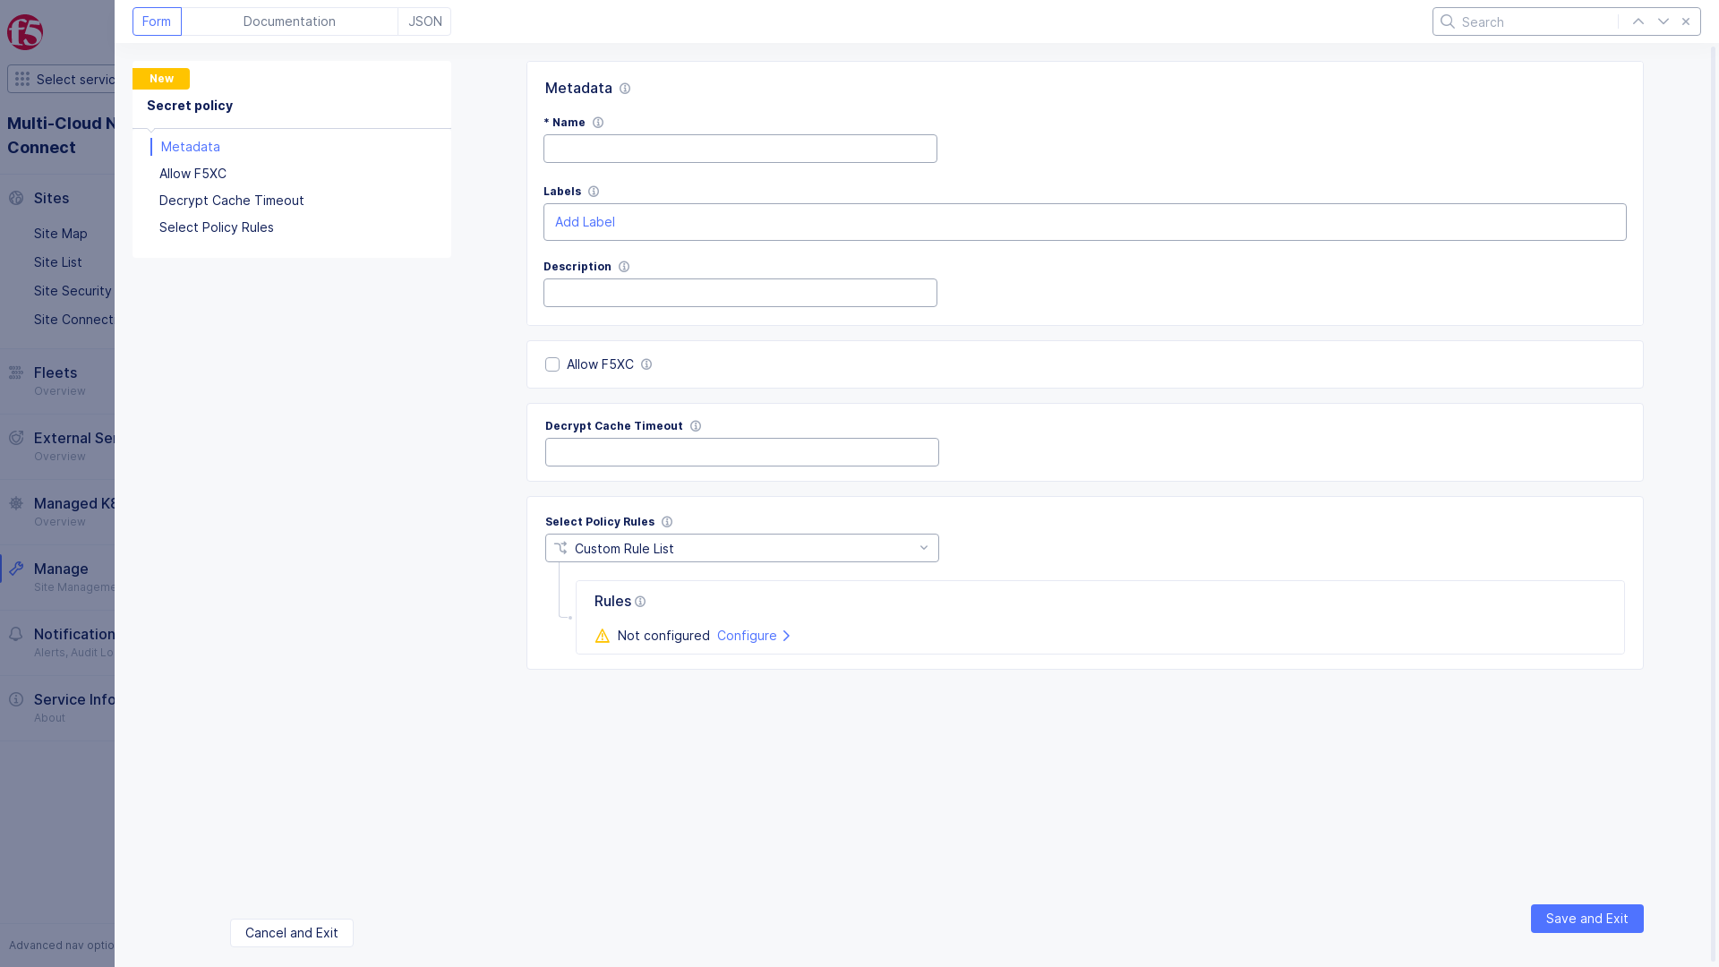This screenshot has height=967, width=1719.
Task: Click info icon beside Labels field
Action: tap(594, 192)
